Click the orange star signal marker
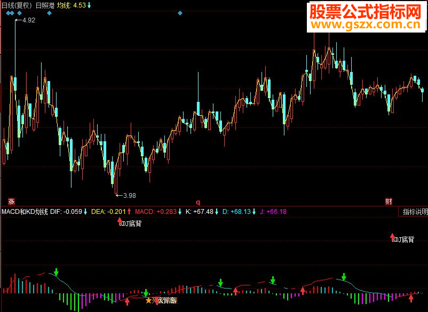The image size is (428, 312). click(x=148, y=301)
